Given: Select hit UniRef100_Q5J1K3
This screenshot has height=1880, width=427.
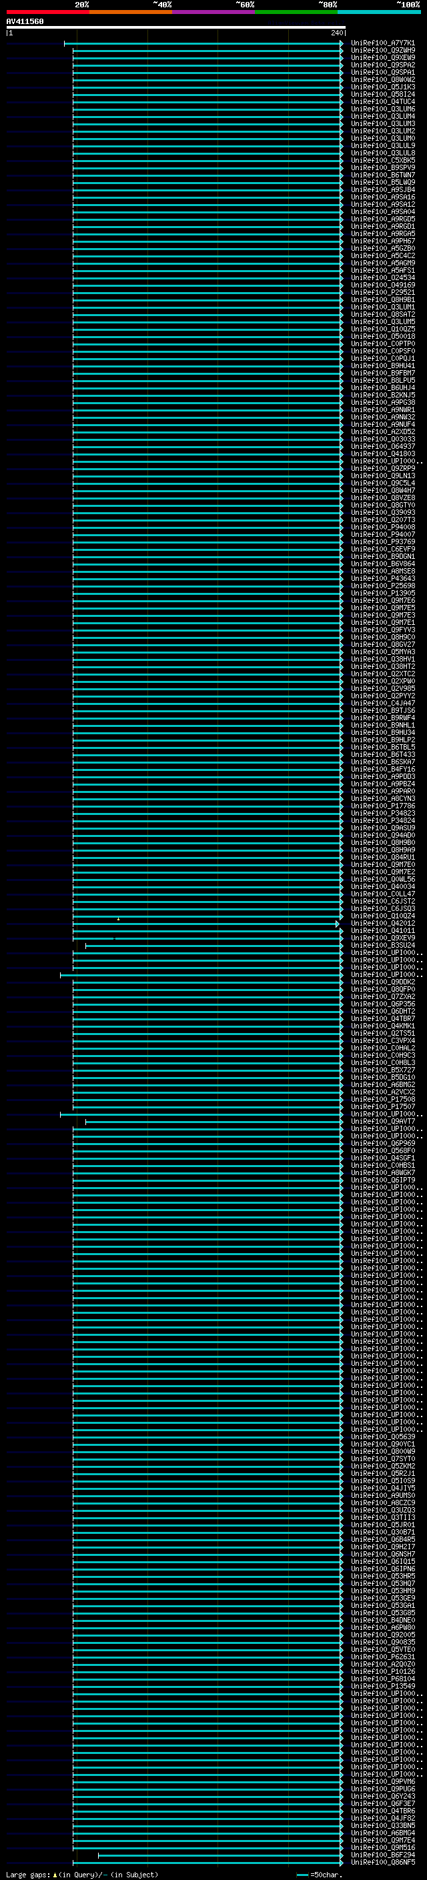Looking at the screenshot, I should tap(382, 87).
